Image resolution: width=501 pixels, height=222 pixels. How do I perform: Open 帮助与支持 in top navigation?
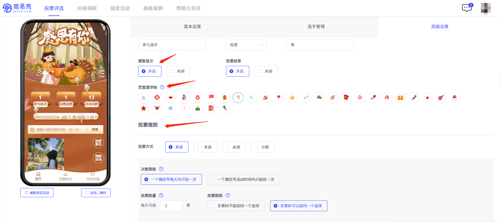point(188,8)
